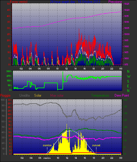Click the 985 pressure axis value

pyautogui.click(x=126, y=52)
